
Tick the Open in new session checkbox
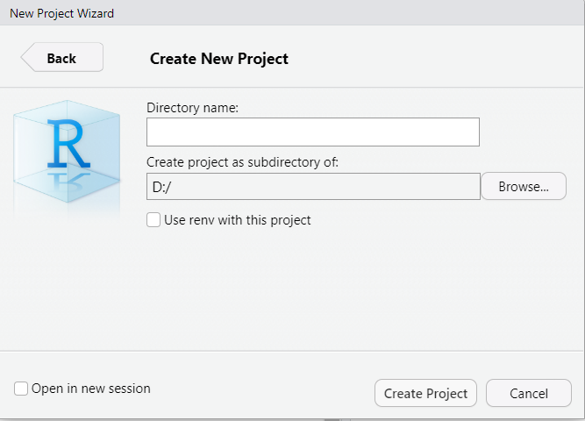(20, 389)
